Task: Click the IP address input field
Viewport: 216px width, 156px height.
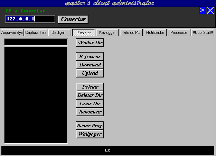Action: tap(30, 19)
